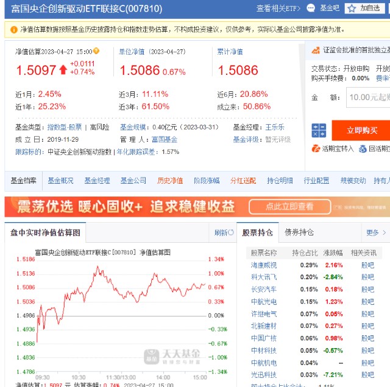Viewport: 390px width, 387px height.
Task: Open stock 光迅科技 in holdings
Action: pos(264,375)
